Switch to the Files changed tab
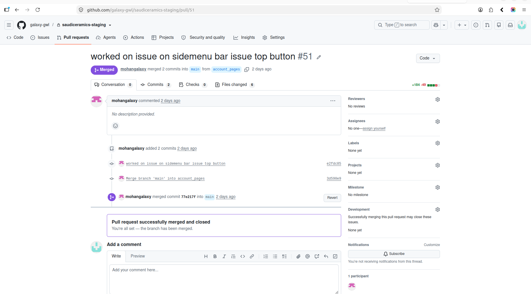Screen dimensions: 531x294 [x=235, y=85]
